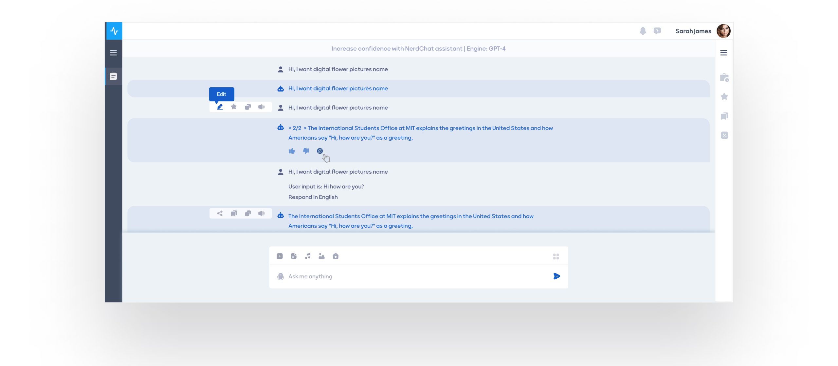Send message with the arrow button
Viewport: 838px width, 366px height.
[x=556, y=276]
